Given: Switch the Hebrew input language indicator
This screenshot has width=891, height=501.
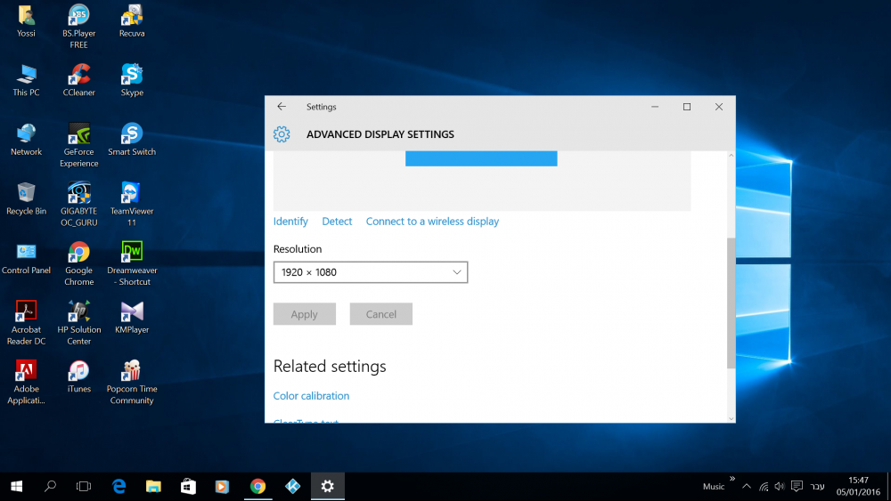Looking at the screenshot, I should click(817, 486).
